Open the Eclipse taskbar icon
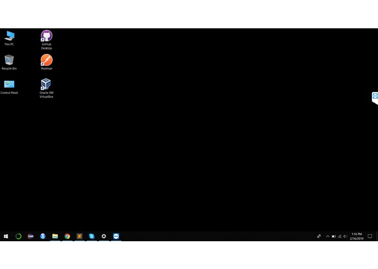The image size is (378, 269). (x=30, y=236)
